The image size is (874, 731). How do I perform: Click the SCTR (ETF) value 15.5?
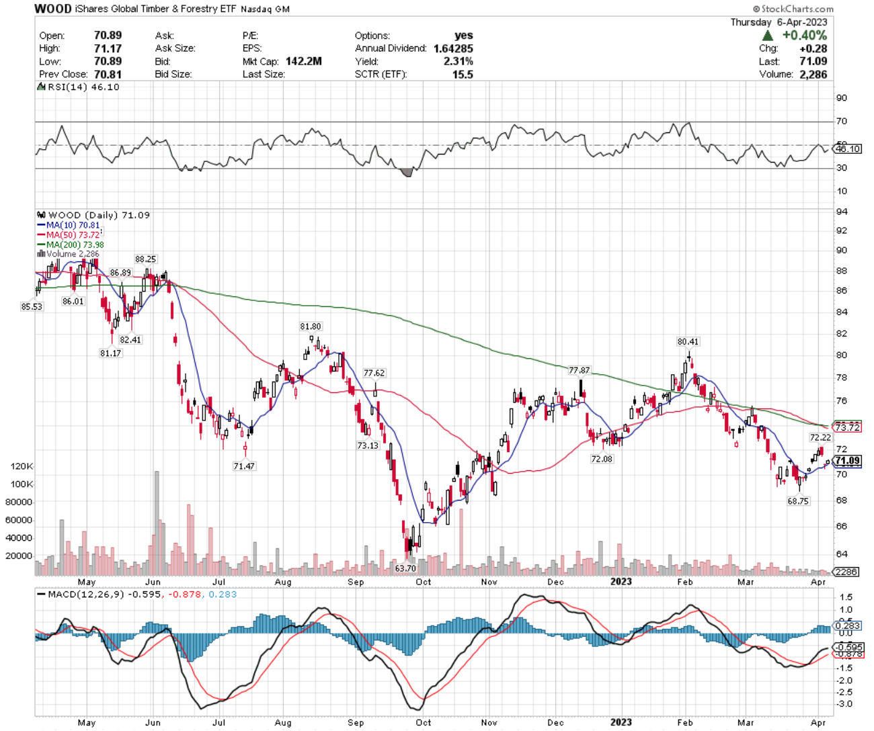click(463, 74)
